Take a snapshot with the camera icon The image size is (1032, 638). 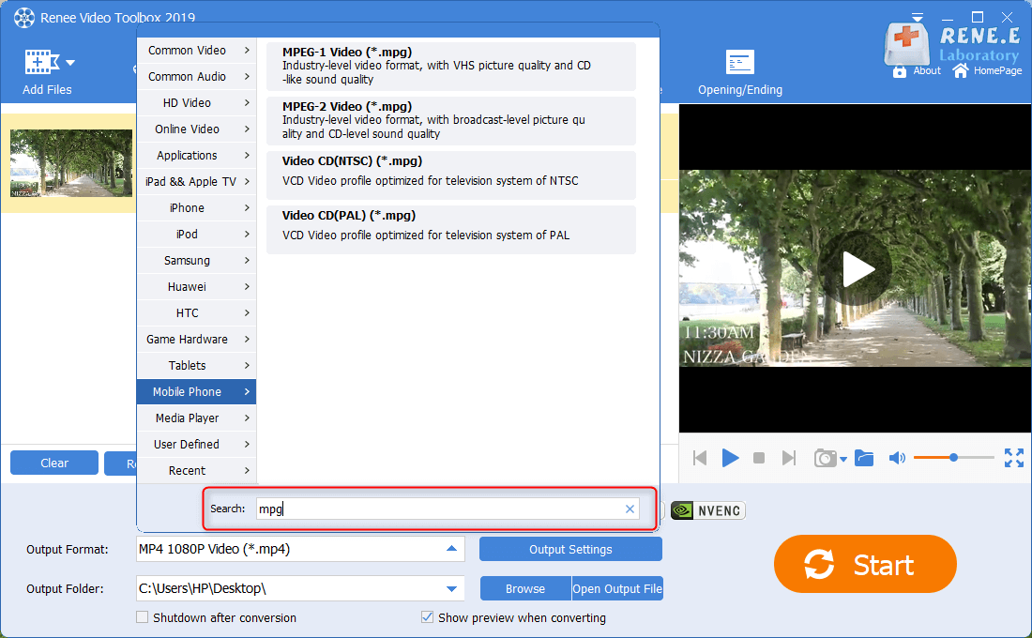tap(826, 458)
